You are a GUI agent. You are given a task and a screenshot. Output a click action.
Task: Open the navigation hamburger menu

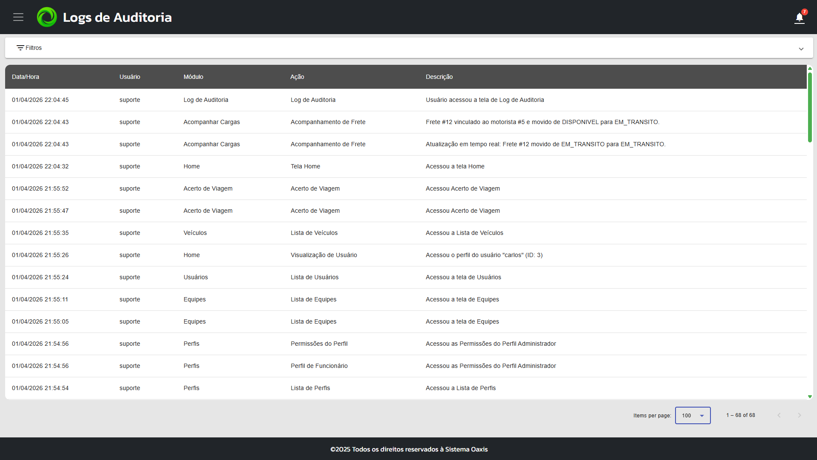tap(18, 17)
